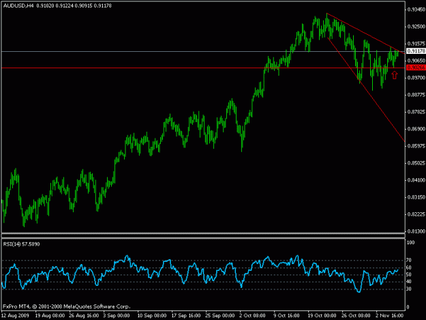Click the 19 Aug 08:00 date label
Viewport: 426px width, 320px height.
(x=50, y=316)
